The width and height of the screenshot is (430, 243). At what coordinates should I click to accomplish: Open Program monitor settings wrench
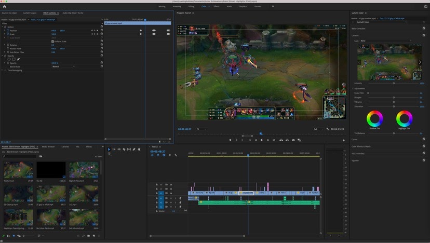(328, 129)
